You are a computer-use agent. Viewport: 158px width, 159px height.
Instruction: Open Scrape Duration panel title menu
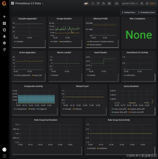click(64, 19)
